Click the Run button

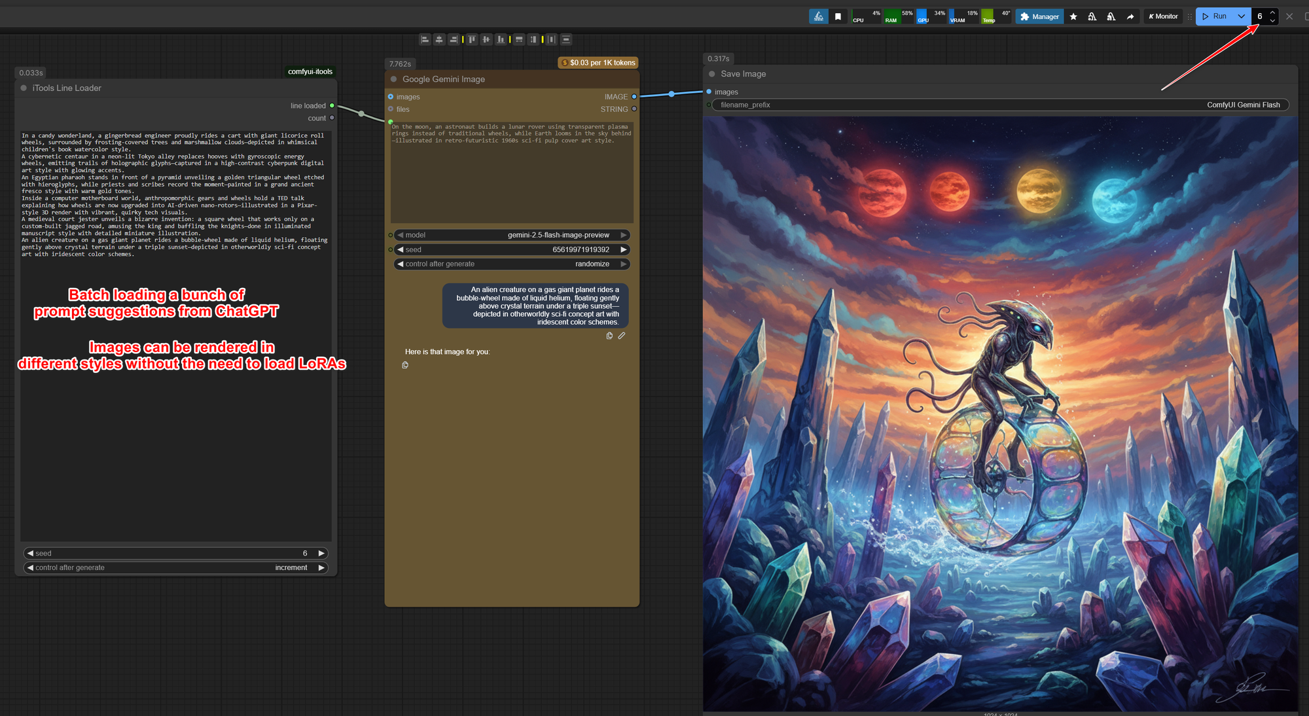pyautogui.click(x=1217, y=16)
